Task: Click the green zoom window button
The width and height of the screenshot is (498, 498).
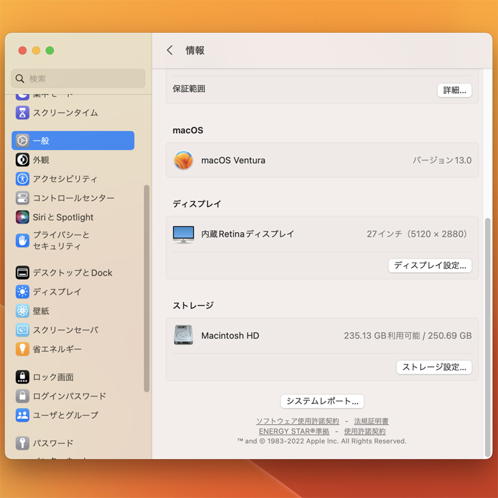Action: point(50,50)
